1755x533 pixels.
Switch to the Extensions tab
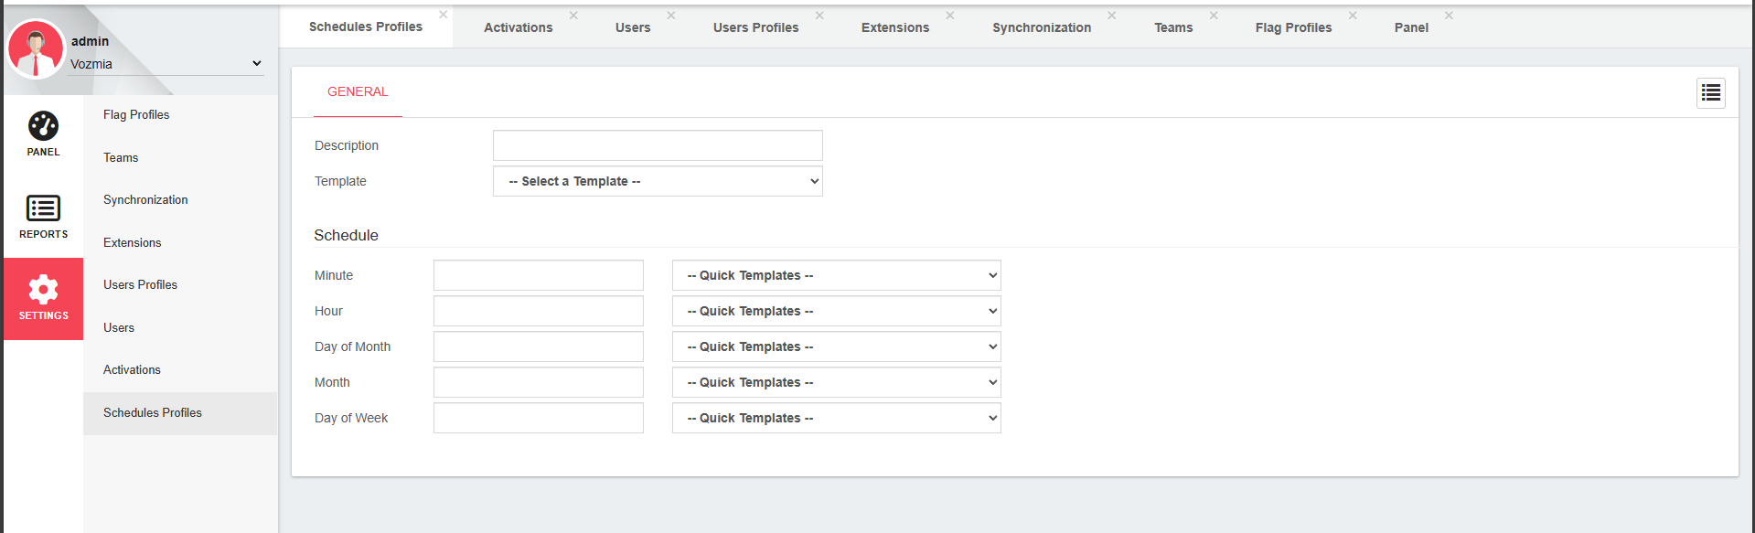click(x=894, y=27)
